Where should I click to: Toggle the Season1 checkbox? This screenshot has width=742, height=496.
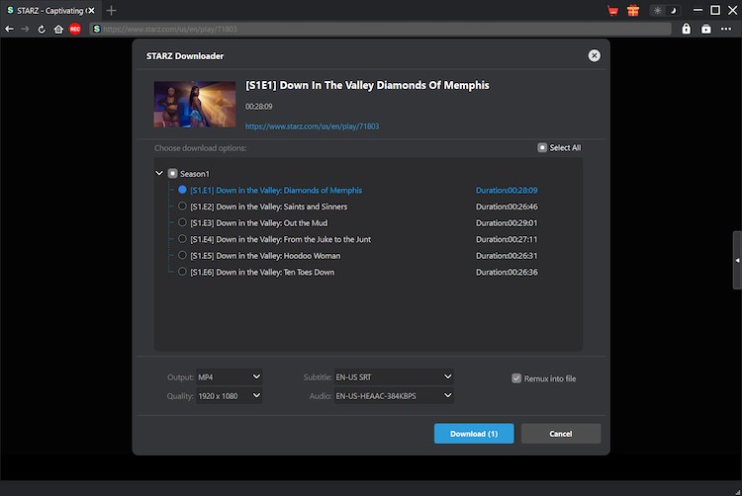[x=173, y=174]
